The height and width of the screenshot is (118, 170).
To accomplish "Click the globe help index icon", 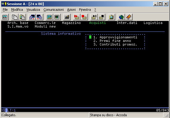I will click(x=121, y=17).
